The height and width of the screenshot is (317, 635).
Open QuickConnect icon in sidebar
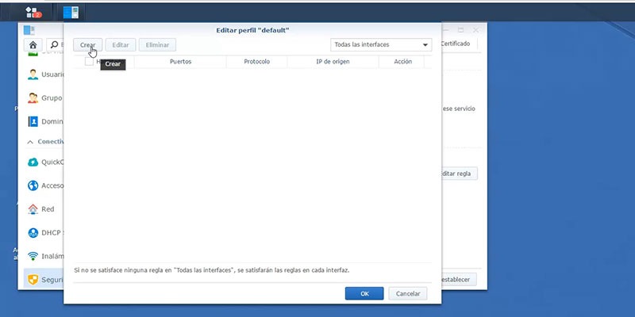[33, 162]
